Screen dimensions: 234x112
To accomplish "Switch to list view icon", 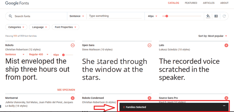I will click(x=216, y=16).
